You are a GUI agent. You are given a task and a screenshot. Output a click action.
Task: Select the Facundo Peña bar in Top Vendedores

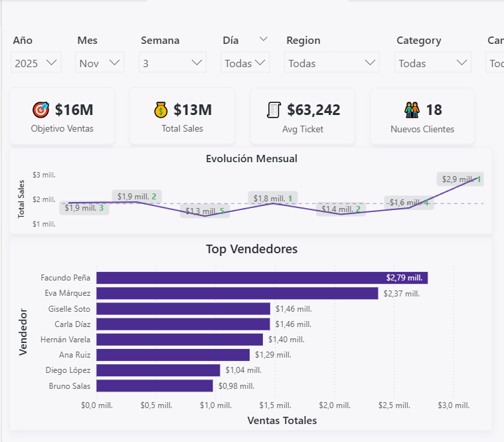(262, 278)
